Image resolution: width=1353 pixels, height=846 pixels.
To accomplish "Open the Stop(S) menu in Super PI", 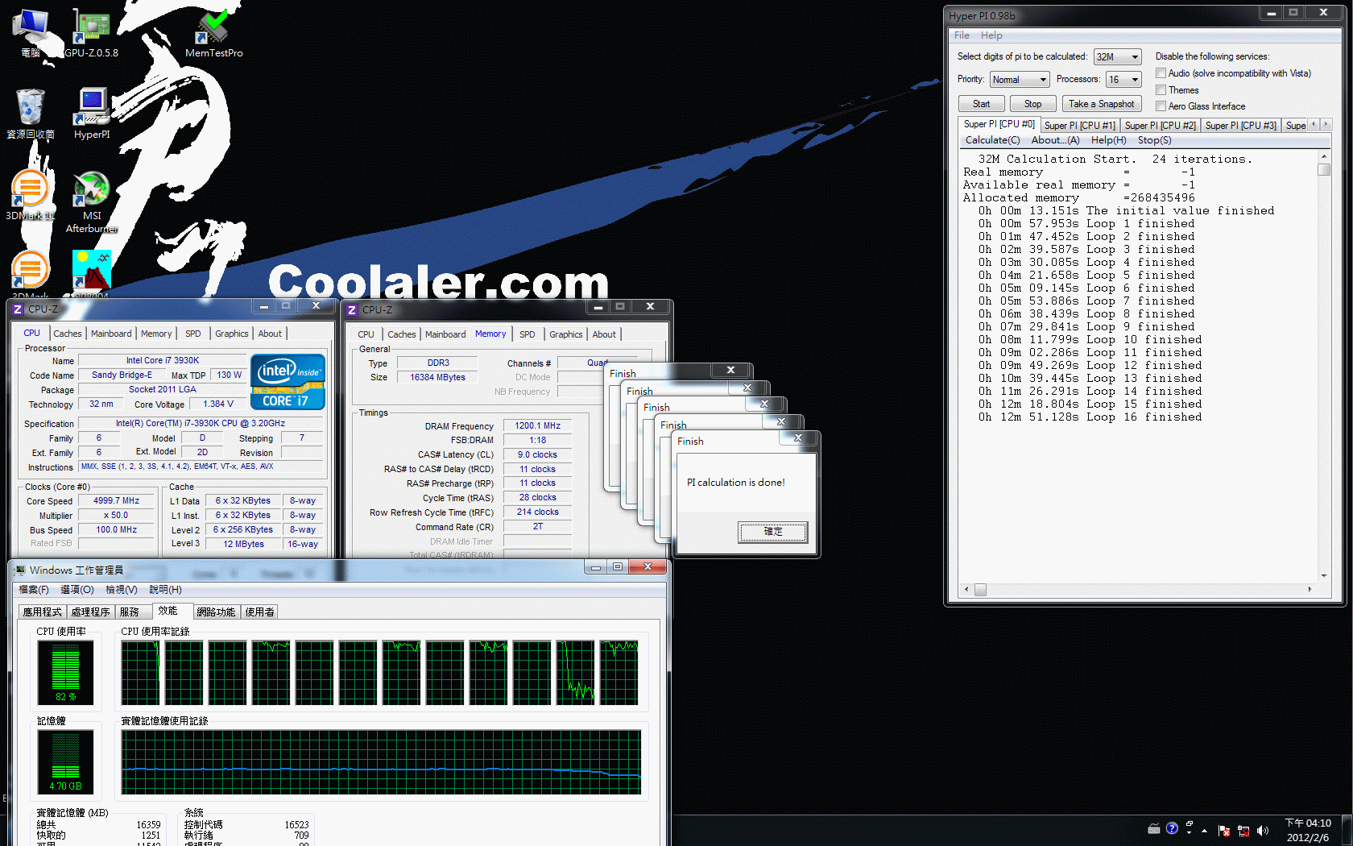I will [x=1154, y=140].
